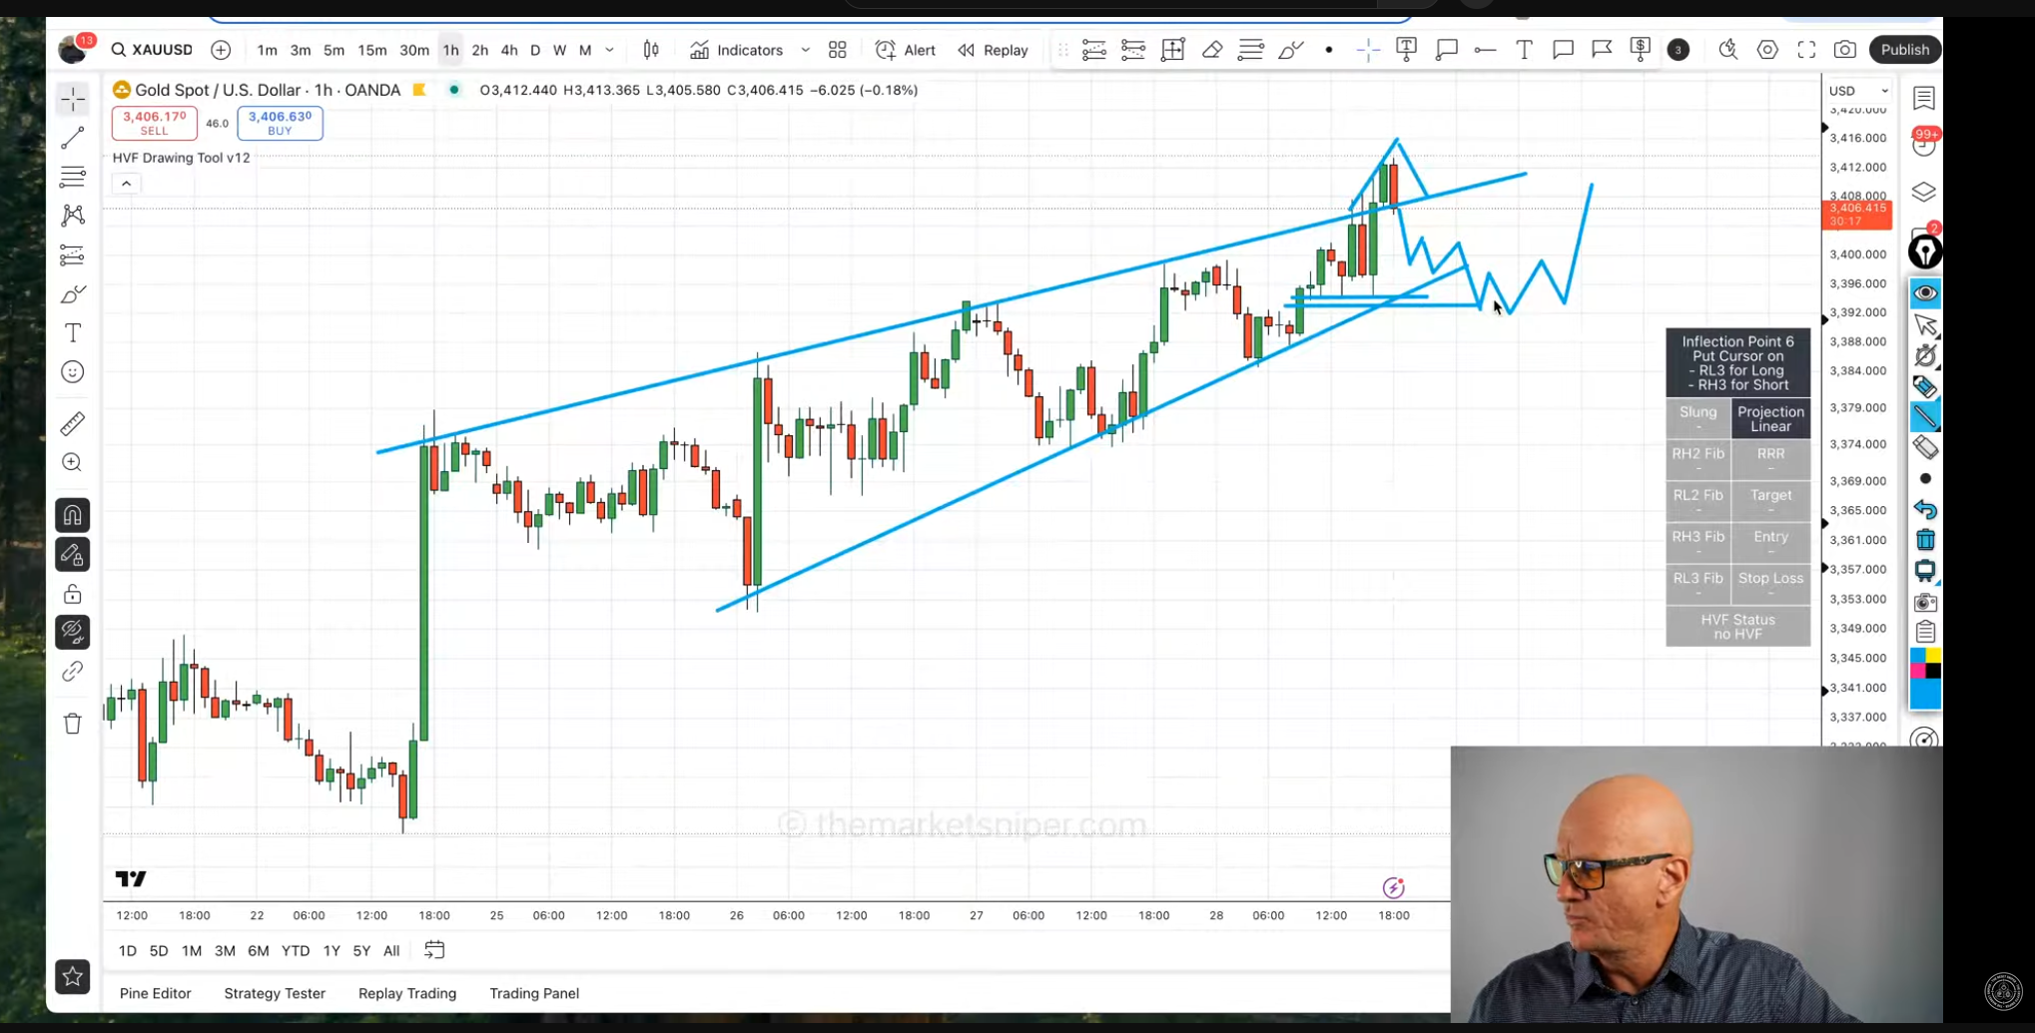Screen dimensions: 2035x1033
Task: Open the XAUUSD symbol search
Action: tap(153, 50)
